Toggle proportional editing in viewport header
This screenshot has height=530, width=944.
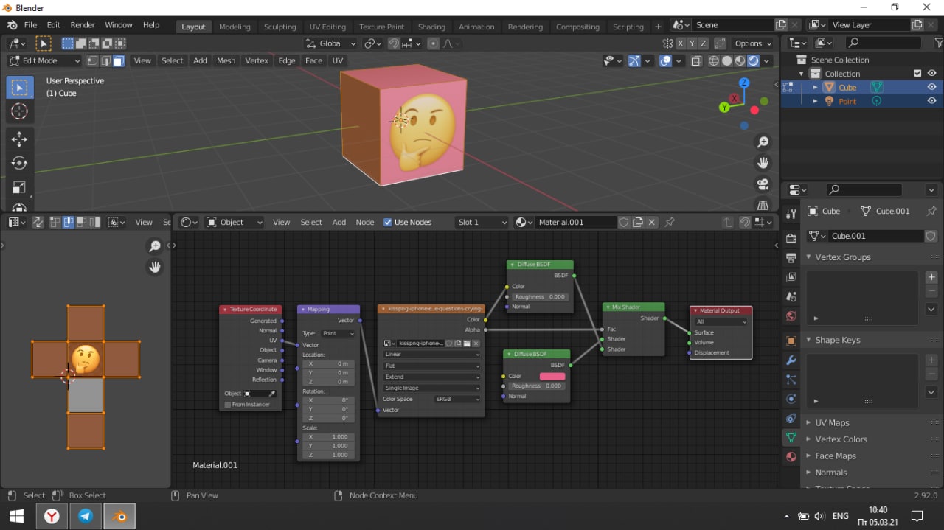coord(433,43)
